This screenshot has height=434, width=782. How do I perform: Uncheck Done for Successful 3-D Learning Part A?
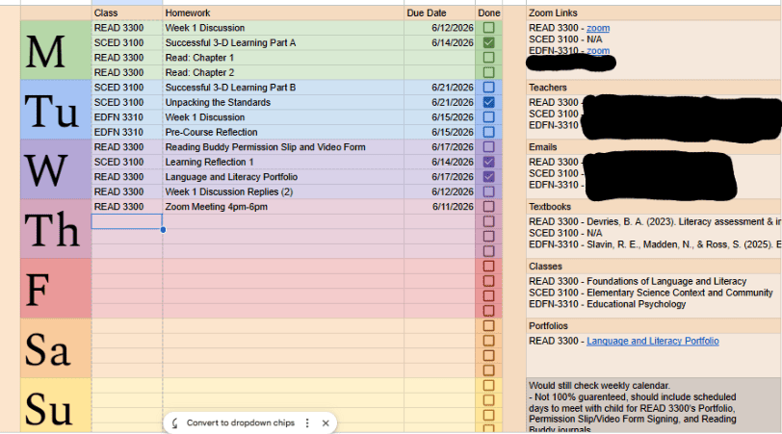(489, 43)
